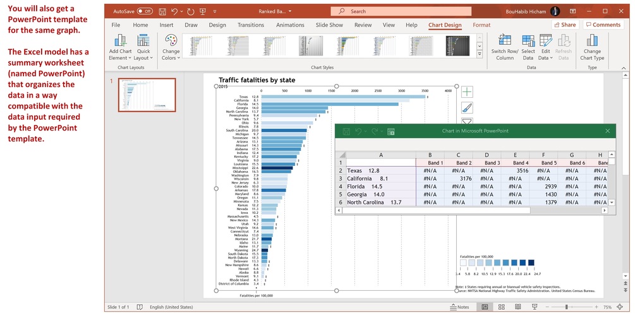Click the Chart Filters funnel button

coord(467,121)
